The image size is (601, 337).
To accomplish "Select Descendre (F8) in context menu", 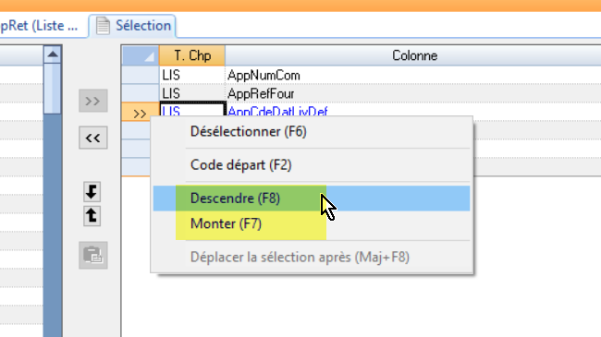I will point(312,199).
